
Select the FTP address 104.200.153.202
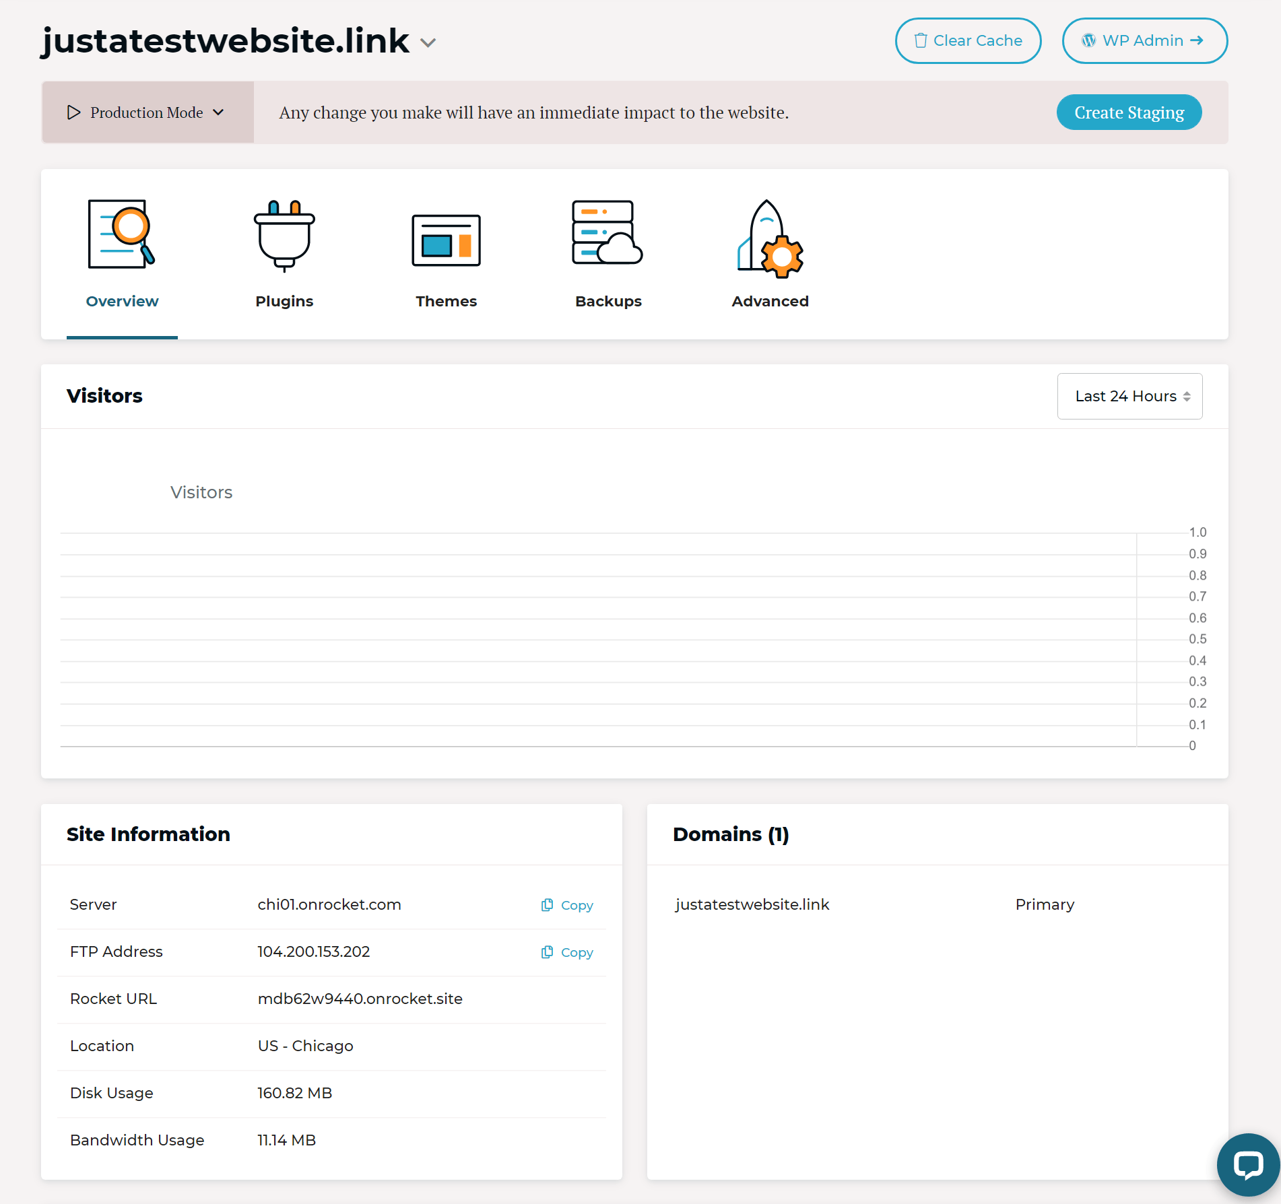[x=314, y=951]
